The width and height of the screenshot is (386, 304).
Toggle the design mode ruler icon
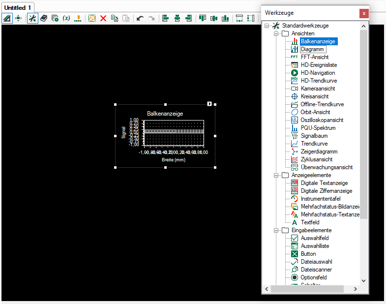7,18
